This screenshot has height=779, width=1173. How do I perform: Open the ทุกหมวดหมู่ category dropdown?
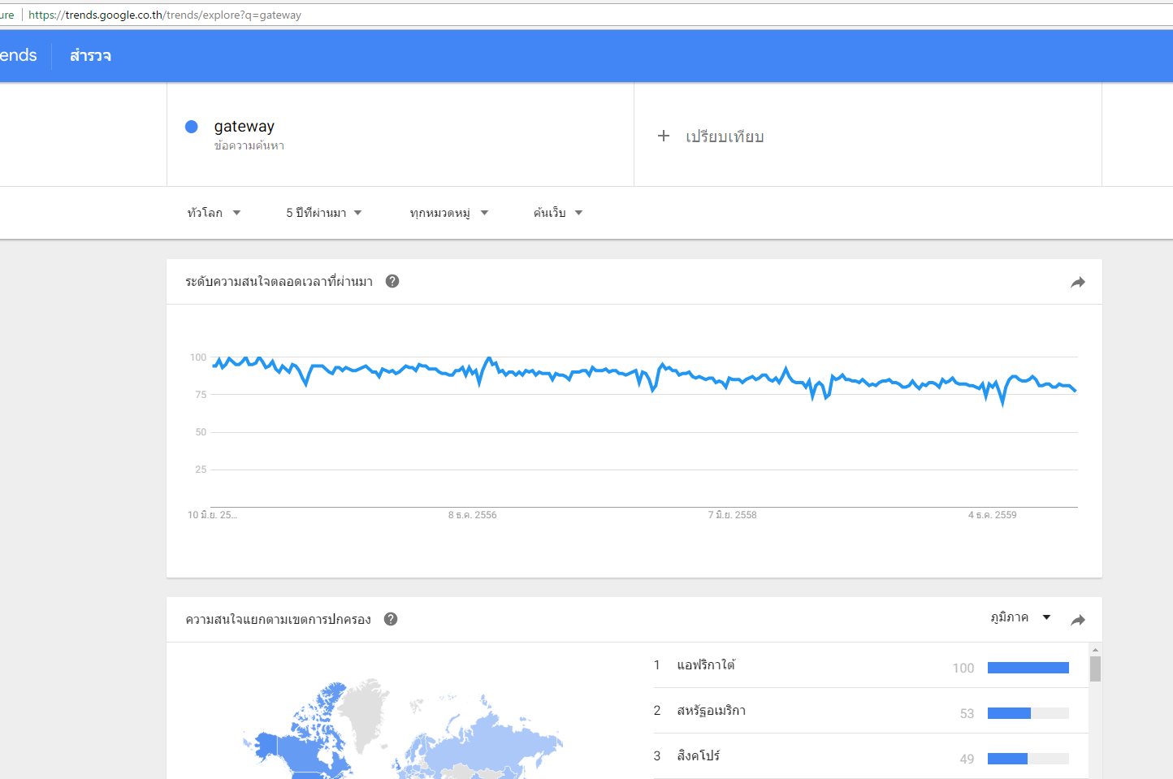[x=449, y=213]
